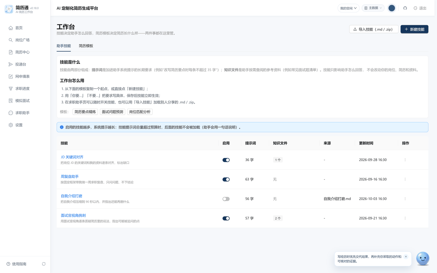Open the 自我介绍打磨 skill link

72,196
